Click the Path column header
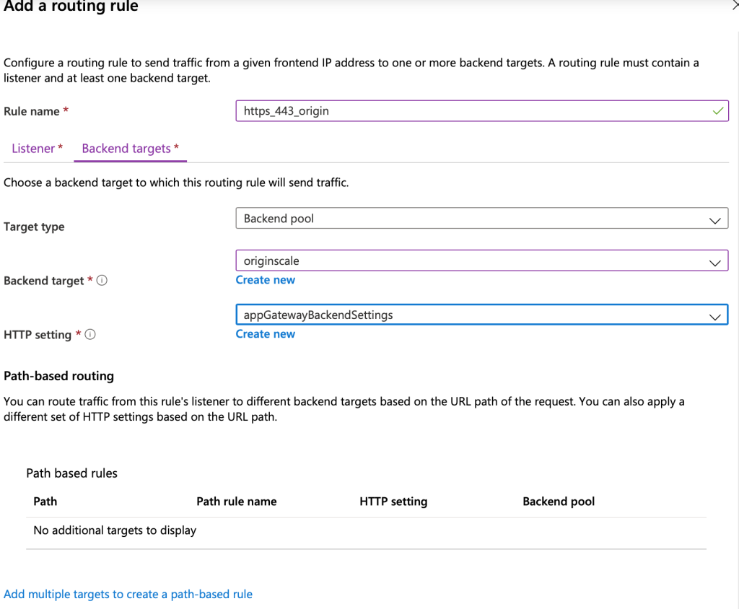The width and height of the screenshot is (739, 609). 45,501
